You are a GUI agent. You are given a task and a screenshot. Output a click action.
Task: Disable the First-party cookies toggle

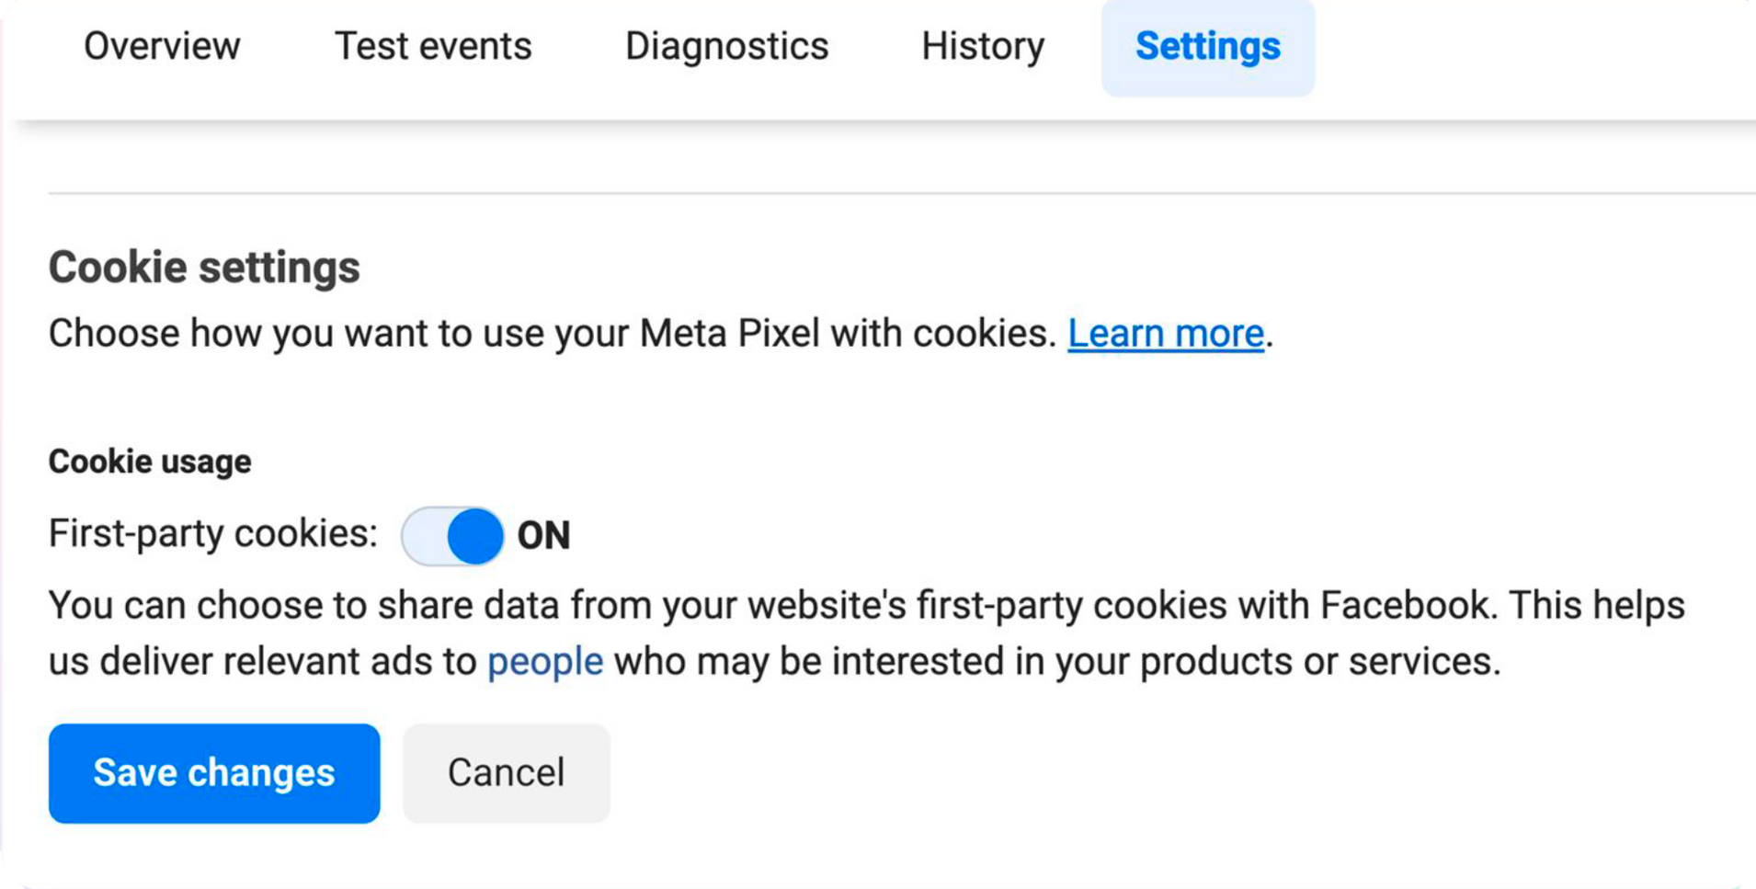(452, 536)
